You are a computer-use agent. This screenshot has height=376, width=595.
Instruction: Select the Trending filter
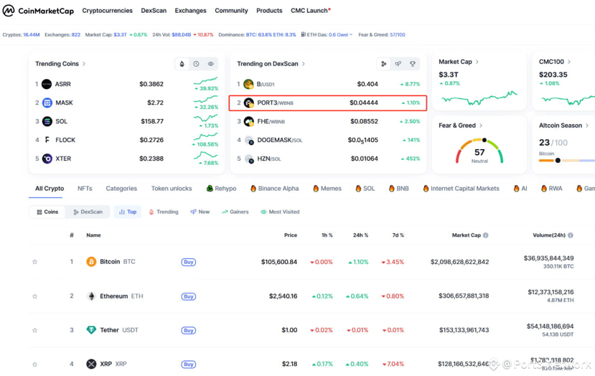click(x=164, y=212)
